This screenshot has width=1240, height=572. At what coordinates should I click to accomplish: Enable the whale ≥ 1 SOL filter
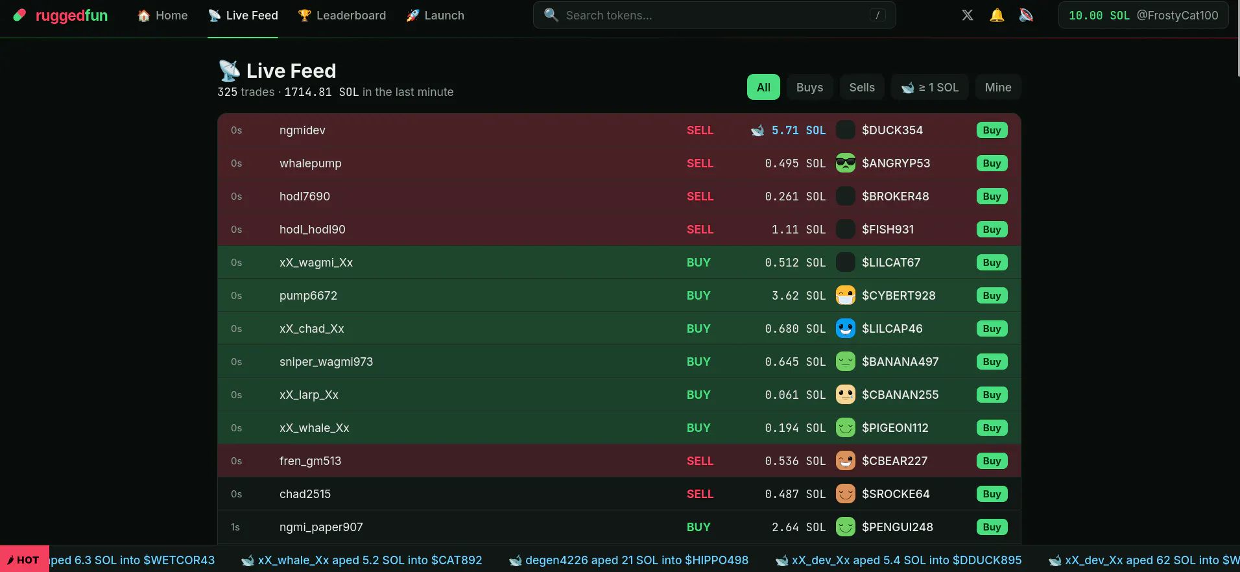tap(930, 88)
